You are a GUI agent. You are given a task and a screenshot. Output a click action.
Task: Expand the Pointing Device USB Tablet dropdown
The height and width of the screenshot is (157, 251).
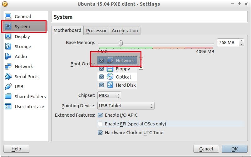(x=126, y=106)
